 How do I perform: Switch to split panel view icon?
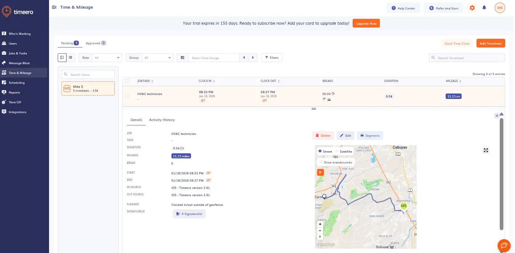[62, 57]
